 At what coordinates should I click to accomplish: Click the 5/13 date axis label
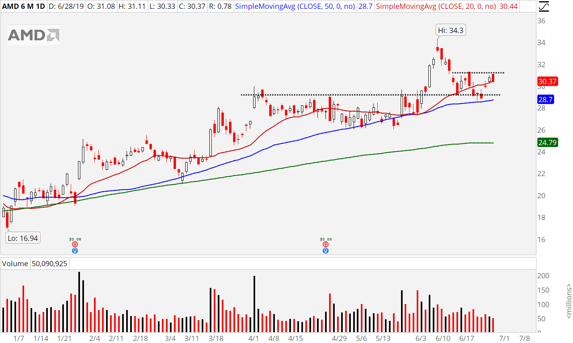(383, 338)
